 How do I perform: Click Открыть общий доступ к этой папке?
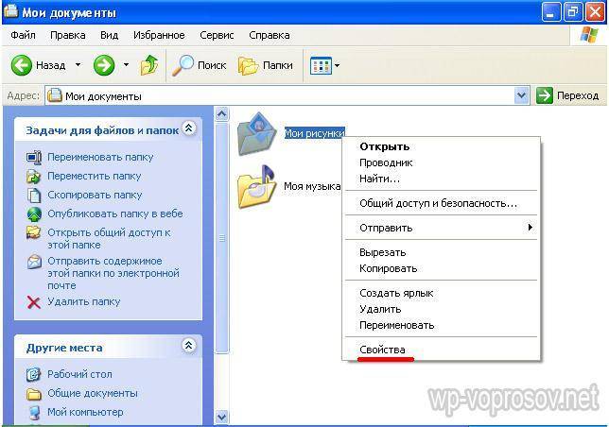(x=109, y=238)
